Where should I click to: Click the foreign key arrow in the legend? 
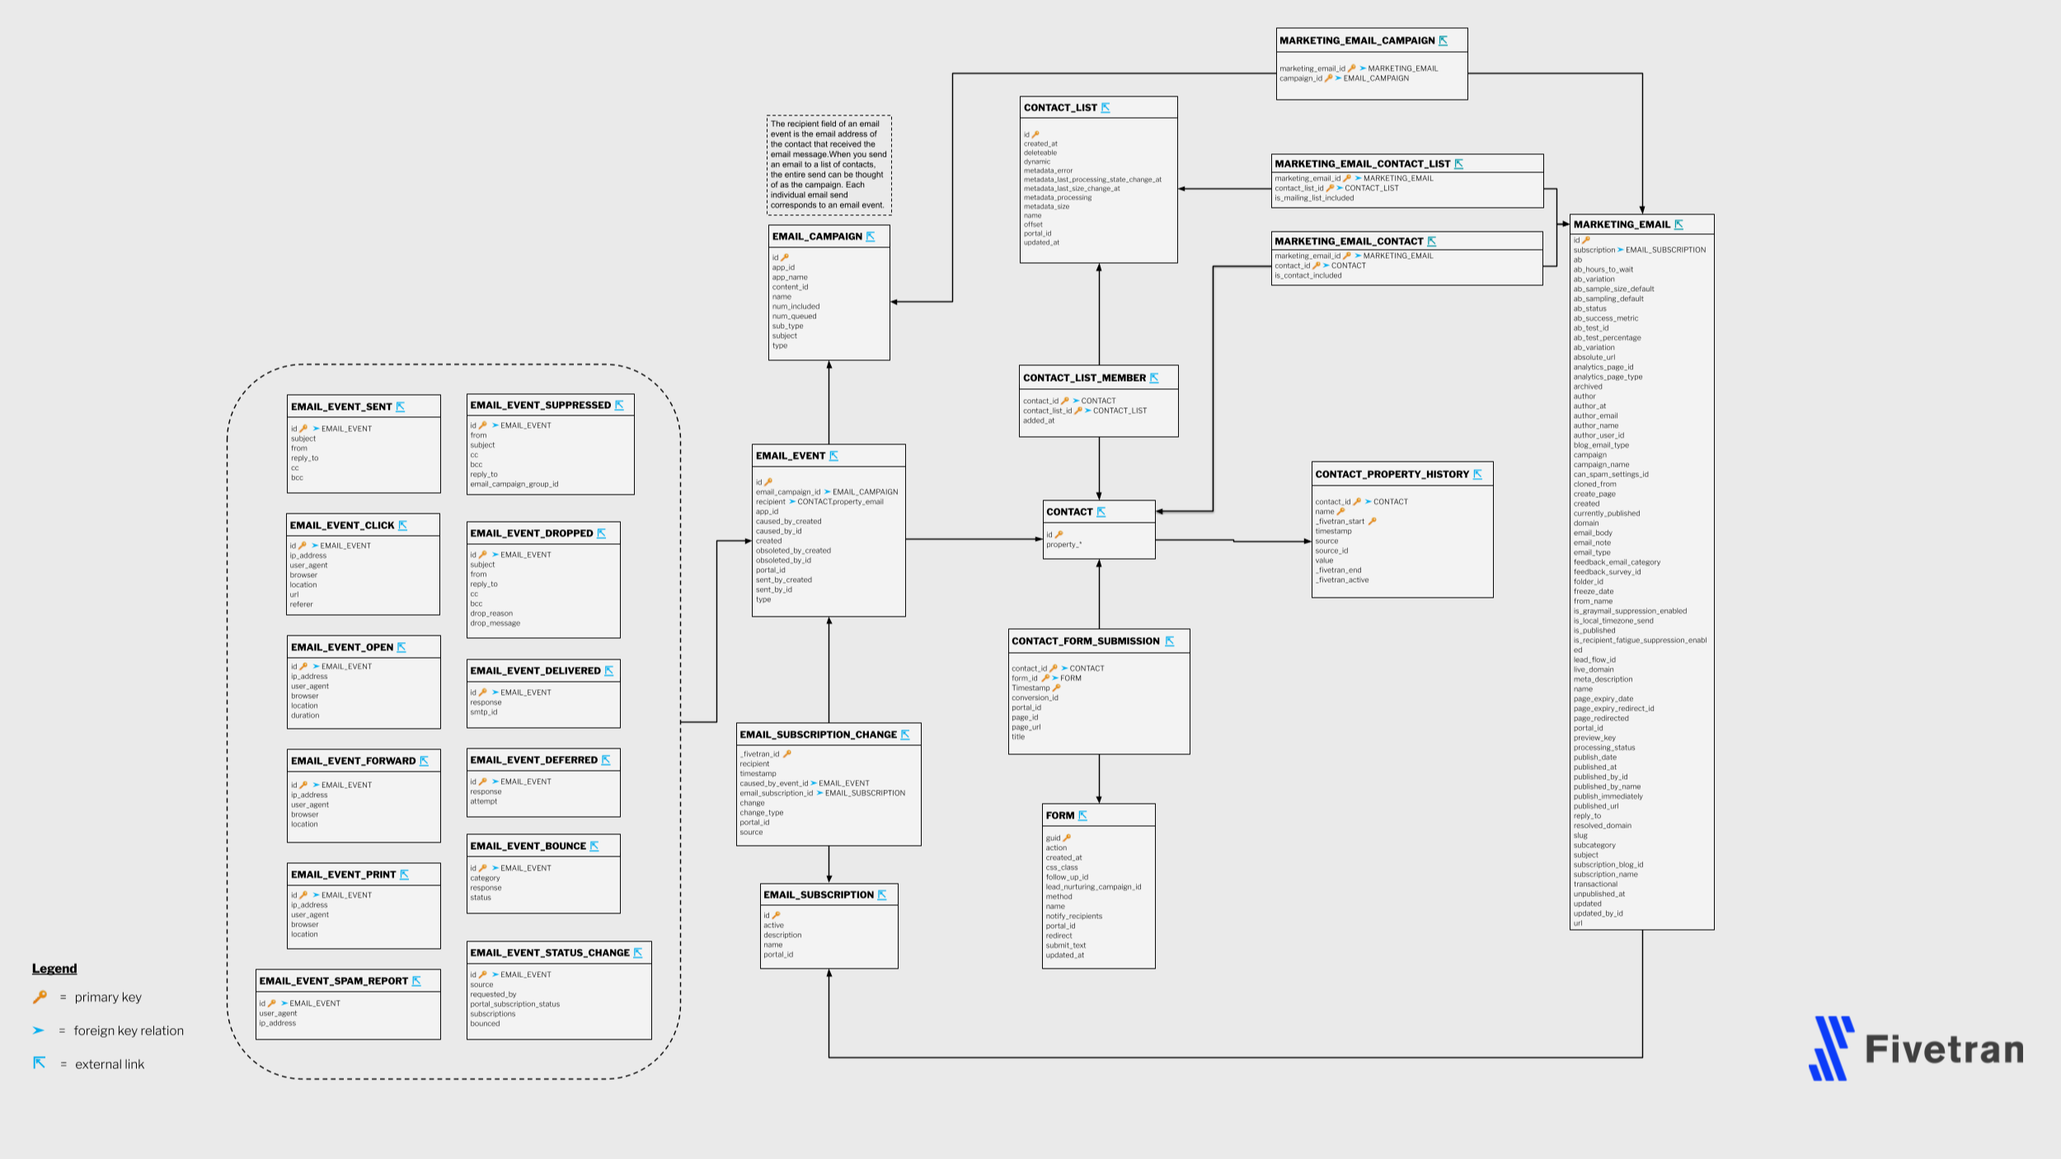38,1030
